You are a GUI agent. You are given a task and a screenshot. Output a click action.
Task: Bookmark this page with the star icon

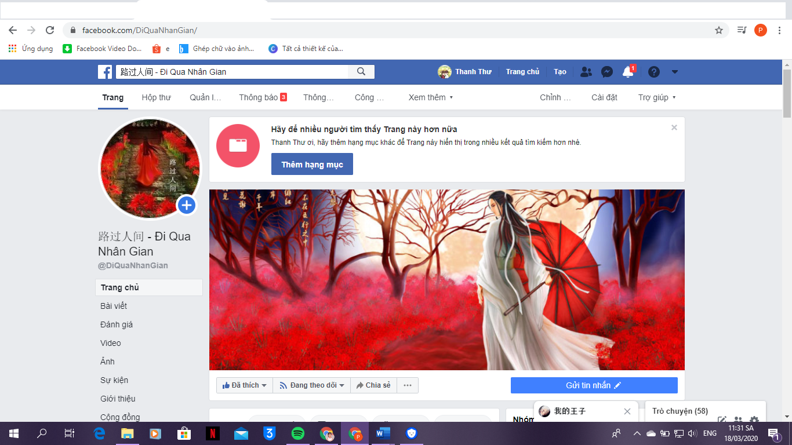(719, 30)
